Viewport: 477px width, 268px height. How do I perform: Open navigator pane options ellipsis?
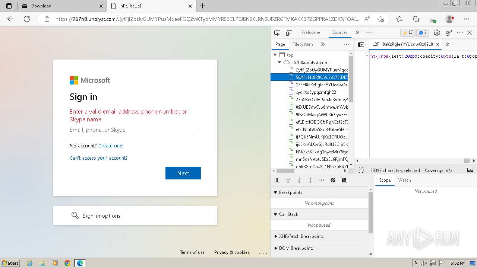click(347, 44)
